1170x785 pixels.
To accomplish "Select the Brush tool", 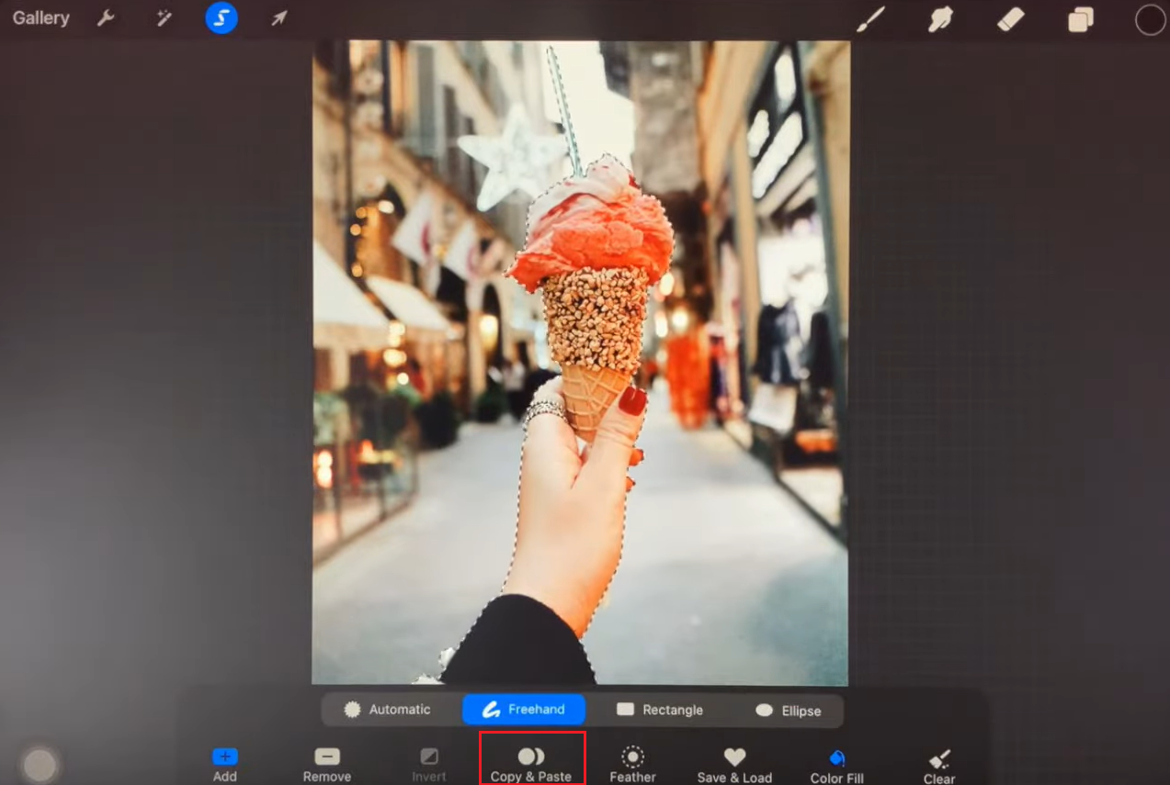I will tap(870, 19).
